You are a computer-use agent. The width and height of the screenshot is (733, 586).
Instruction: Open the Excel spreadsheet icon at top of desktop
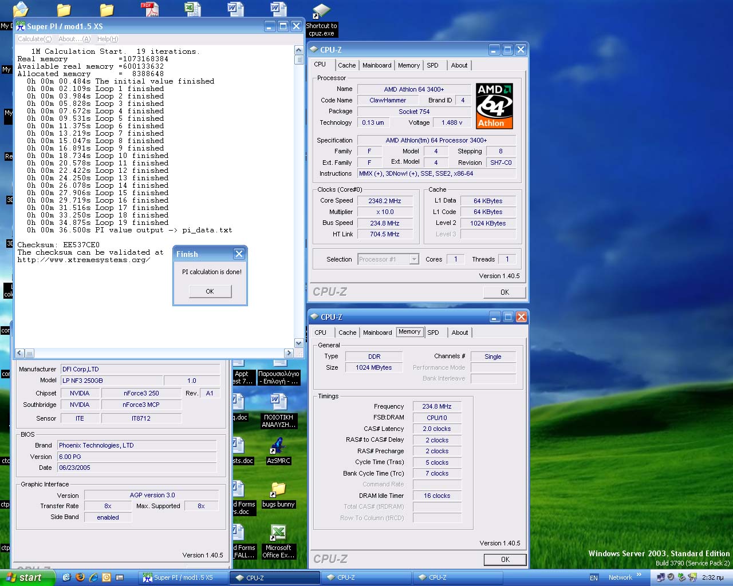(192, 9)
